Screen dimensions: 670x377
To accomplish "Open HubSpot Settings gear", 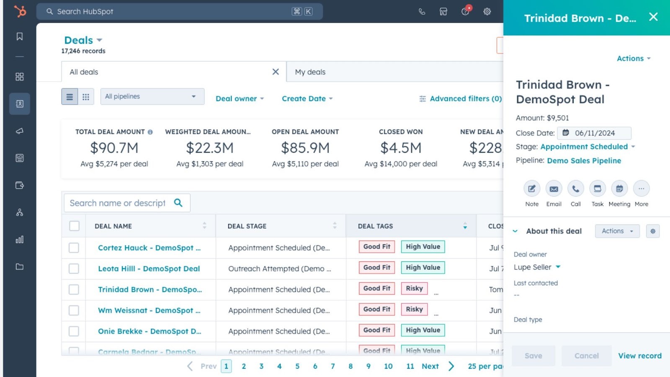I will (x=487, y=11).
